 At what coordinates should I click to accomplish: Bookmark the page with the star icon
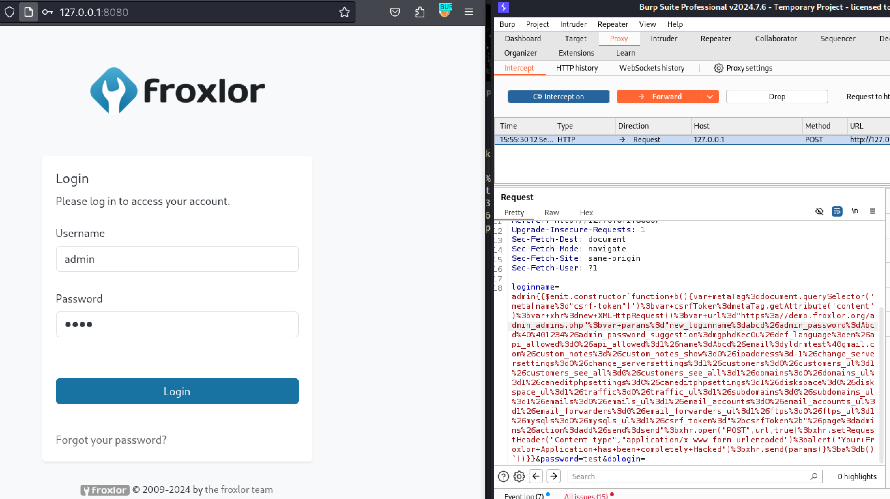[x=344, y=12]
